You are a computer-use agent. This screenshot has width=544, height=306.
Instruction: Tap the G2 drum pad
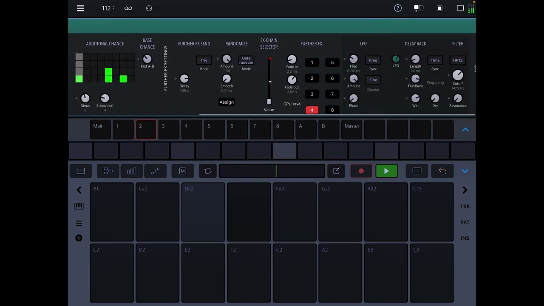point(295,273)
